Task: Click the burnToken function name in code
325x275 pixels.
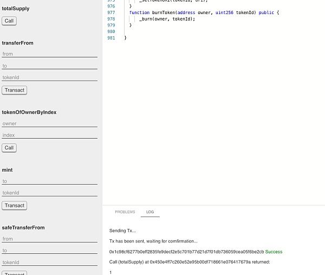Action: (163, 12)
